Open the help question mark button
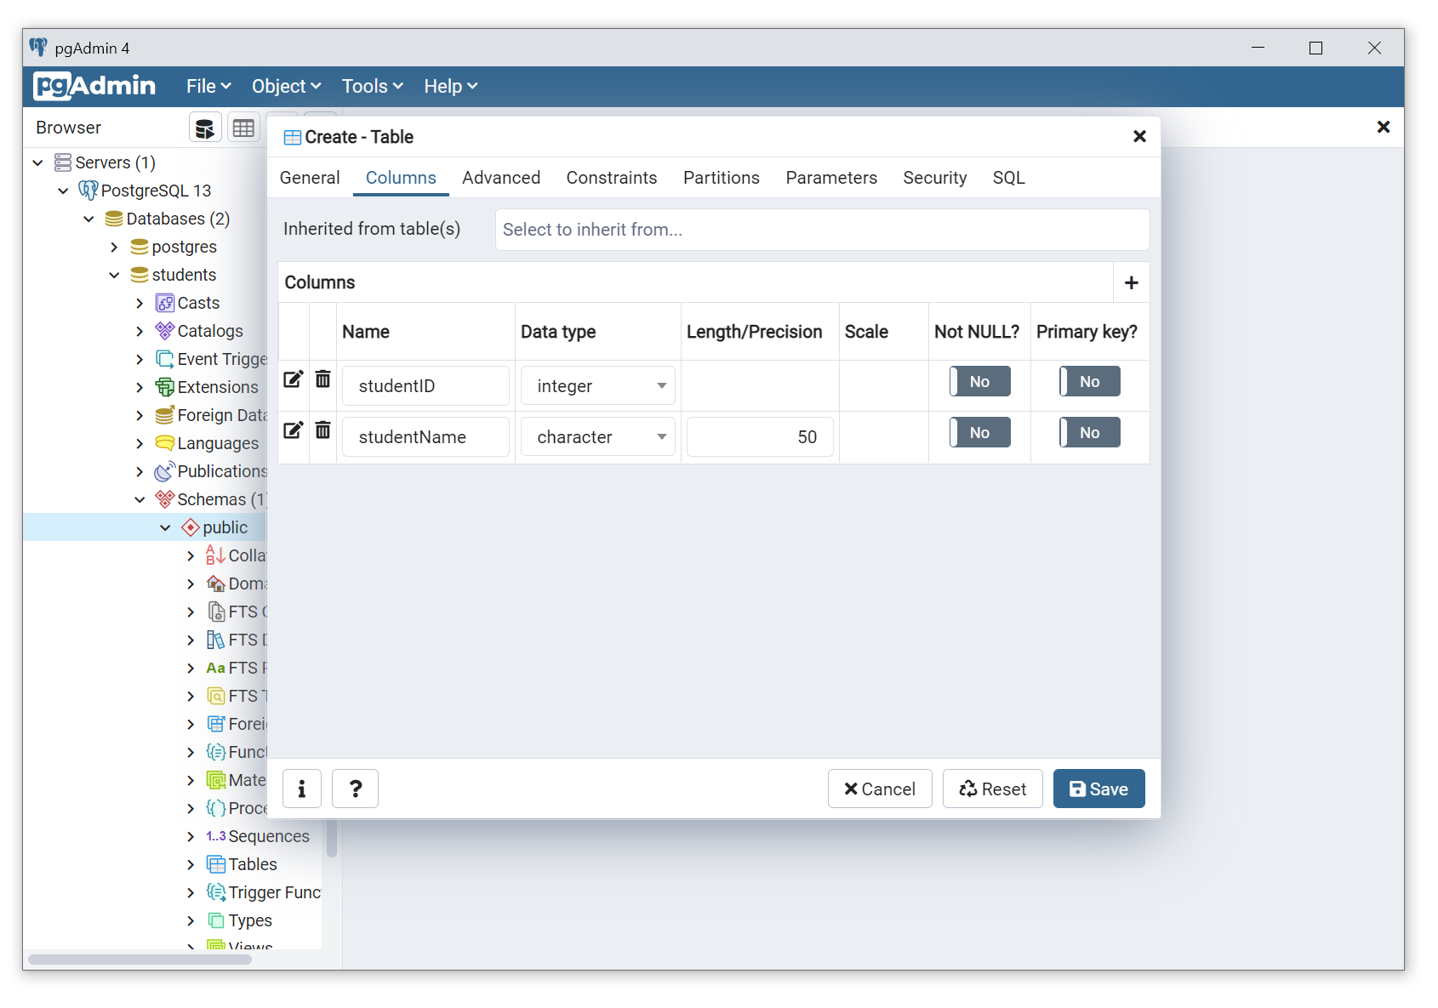1438x1008 pixels. point(355,789)
